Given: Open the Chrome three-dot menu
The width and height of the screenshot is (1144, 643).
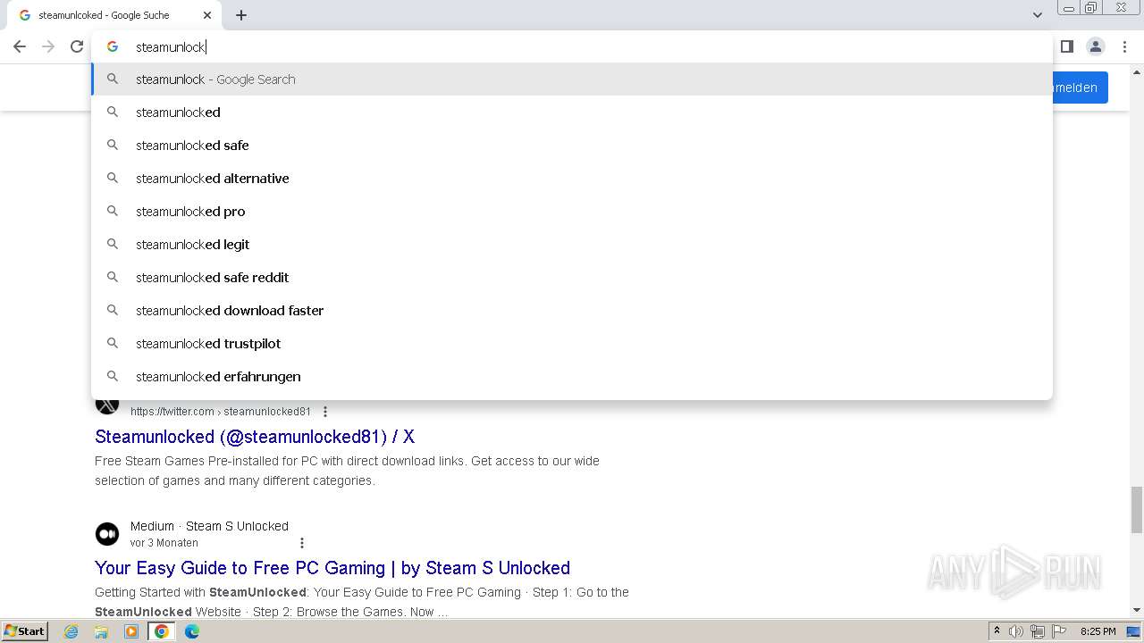Looking at the screenshot, I should click(x=1124, y=46).
